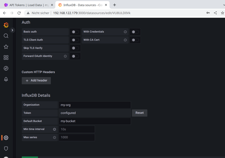Enable With CA Cert switch
Viewport: 225px width, 158px height.
pos(135,40)
